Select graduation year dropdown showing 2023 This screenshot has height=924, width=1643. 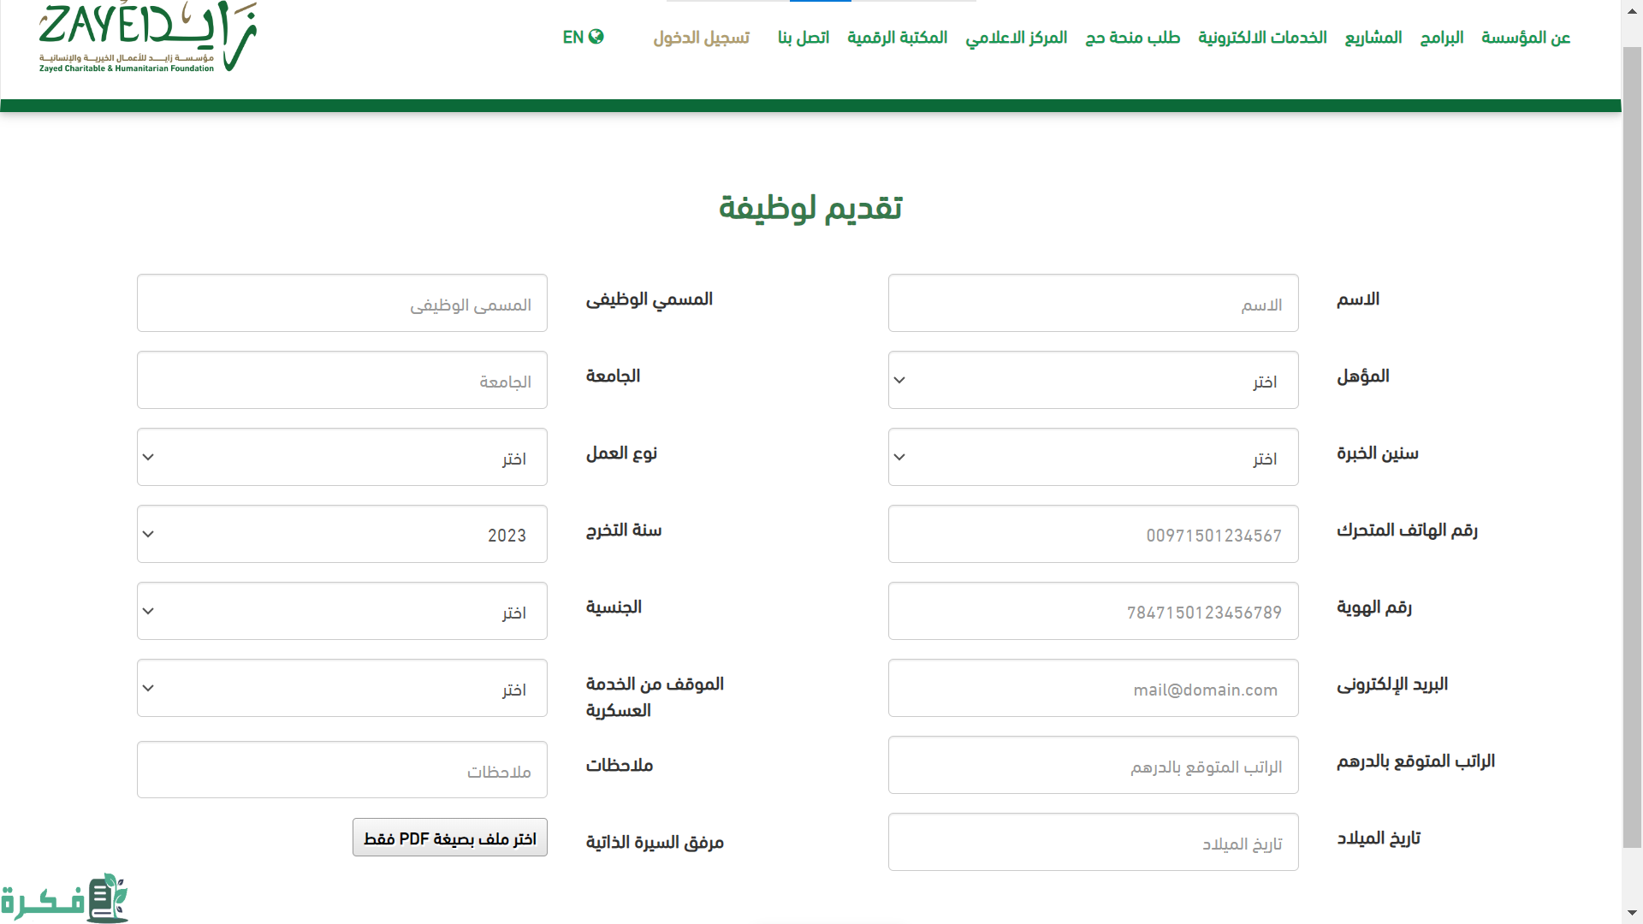click(x=341, y=534)
